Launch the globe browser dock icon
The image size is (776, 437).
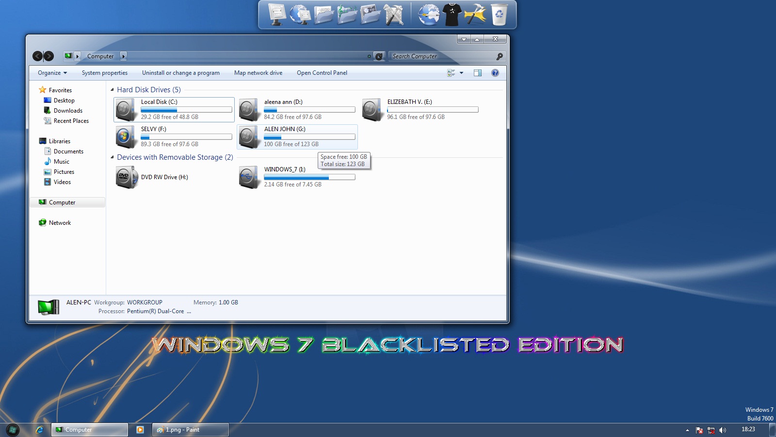429,14
